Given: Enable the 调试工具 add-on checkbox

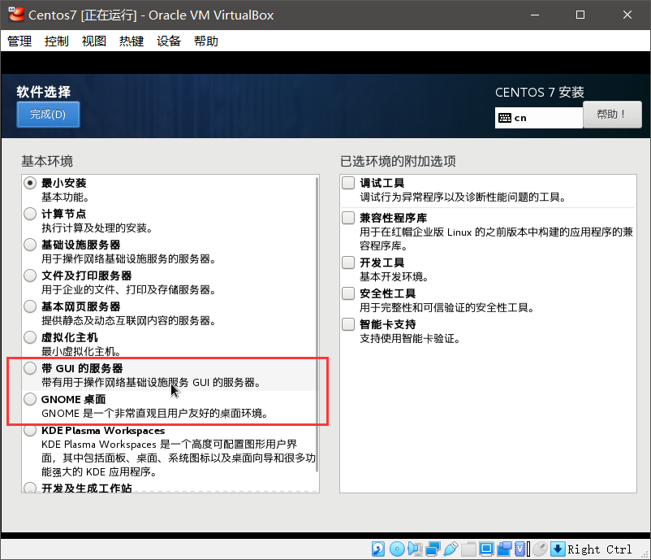Looking at the screenshot, I should 348,183.
